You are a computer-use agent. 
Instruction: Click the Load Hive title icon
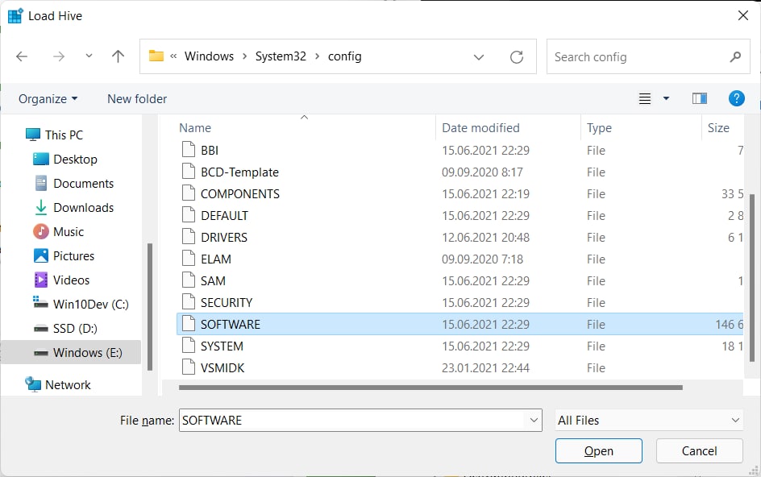(15, 16)
